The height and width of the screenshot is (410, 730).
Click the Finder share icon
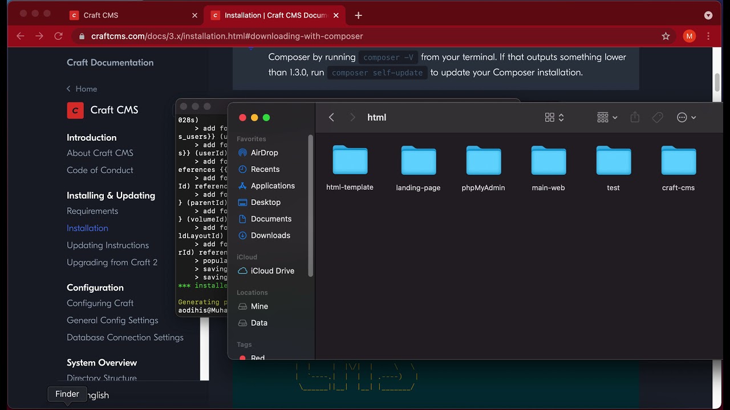tap(635, 117)
